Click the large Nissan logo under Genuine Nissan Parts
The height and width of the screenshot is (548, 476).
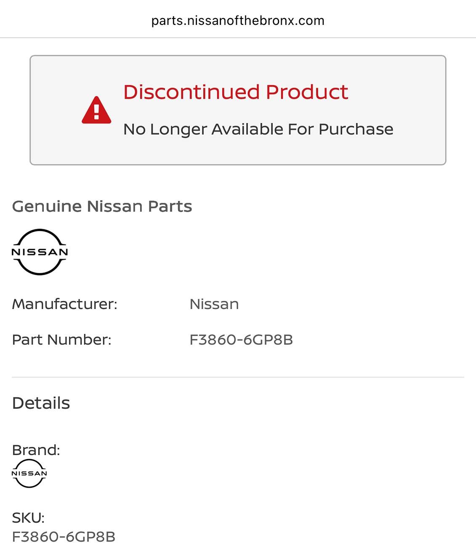coord(40,252)
